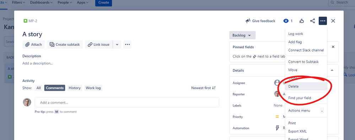The image size is (355, 140).
Task: Close the Pinned fields panel
Action: click(333, 47)
